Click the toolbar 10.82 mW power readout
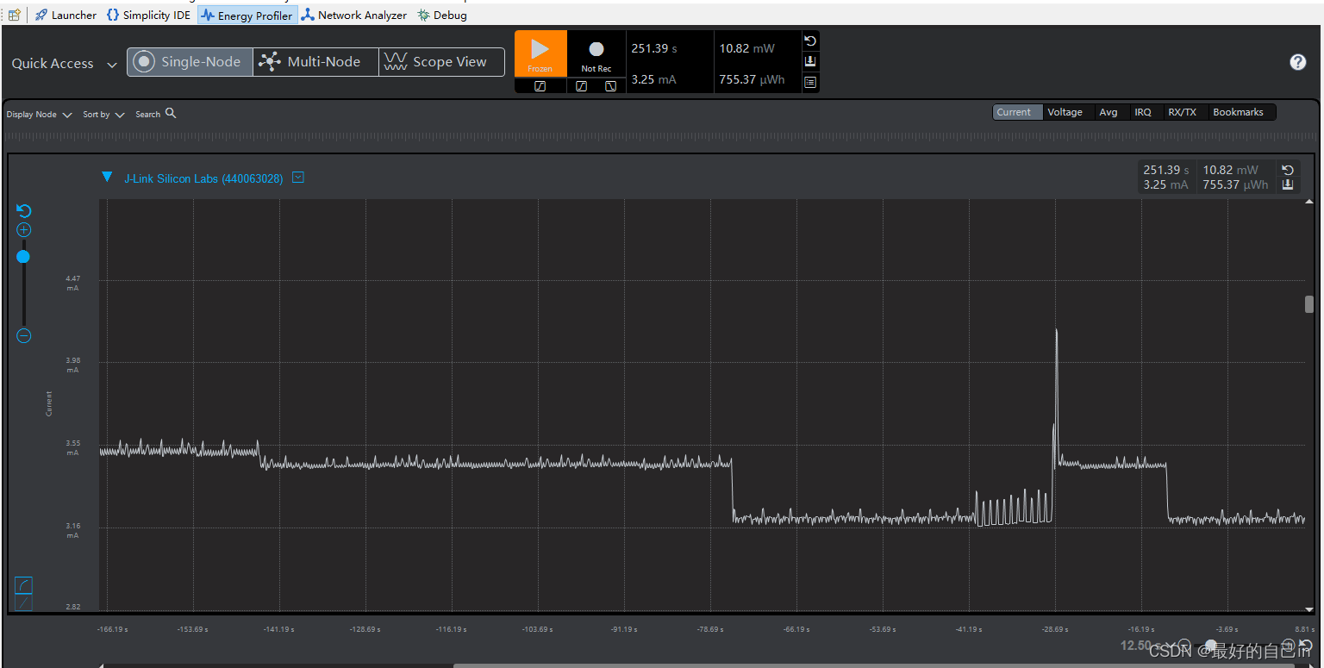Viewport: 1324px width, 668px height. click(x=746, y=48)
